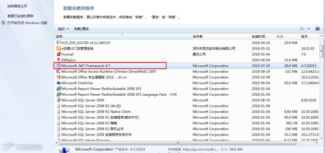The height and width of the screenshot is (153, 325).
Task: Open the 组织 dropdown menu
Action: [x=63, y=29]
